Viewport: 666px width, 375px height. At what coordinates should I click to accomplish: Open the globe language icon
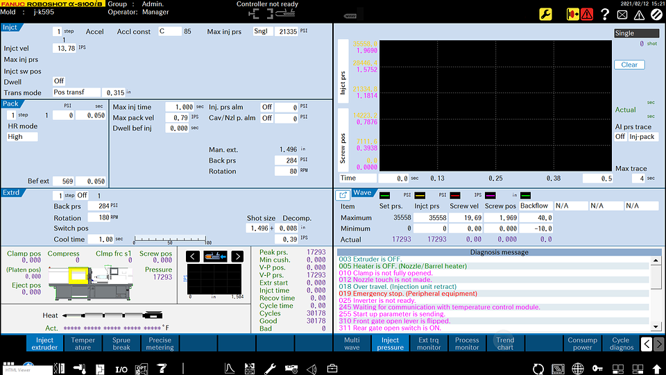point(578,368)
